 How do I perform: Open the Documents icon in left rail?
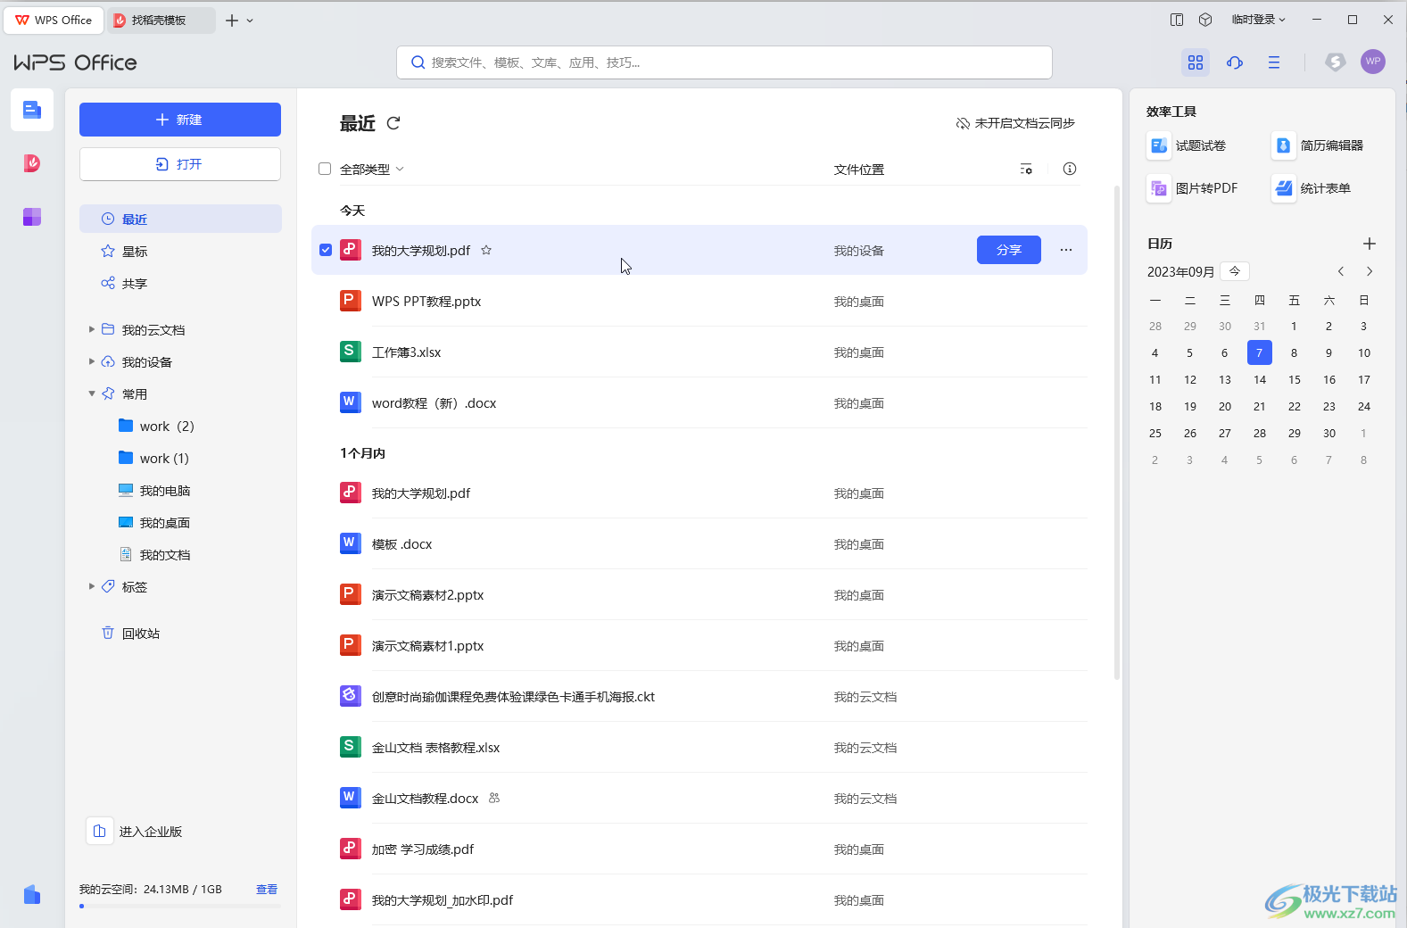pos(32,110)
